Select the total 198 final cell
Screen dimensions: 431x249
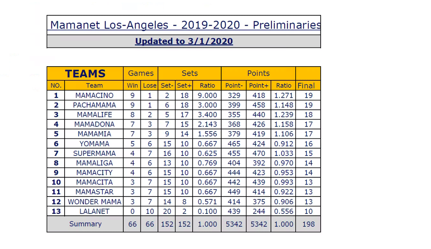308,224
